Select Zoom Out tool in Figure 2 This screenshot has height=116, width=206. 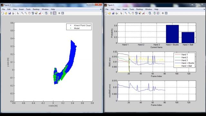click(26, 13)
